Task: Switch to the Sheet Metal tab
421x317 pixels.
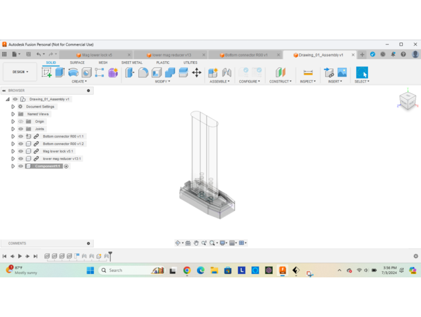Action: tap(131, 62)
